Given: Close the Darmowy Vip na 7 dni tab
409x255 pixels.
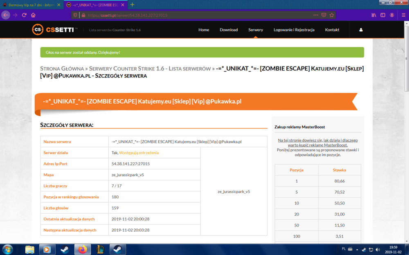Looking at the screenshot, I should (58, 5).
